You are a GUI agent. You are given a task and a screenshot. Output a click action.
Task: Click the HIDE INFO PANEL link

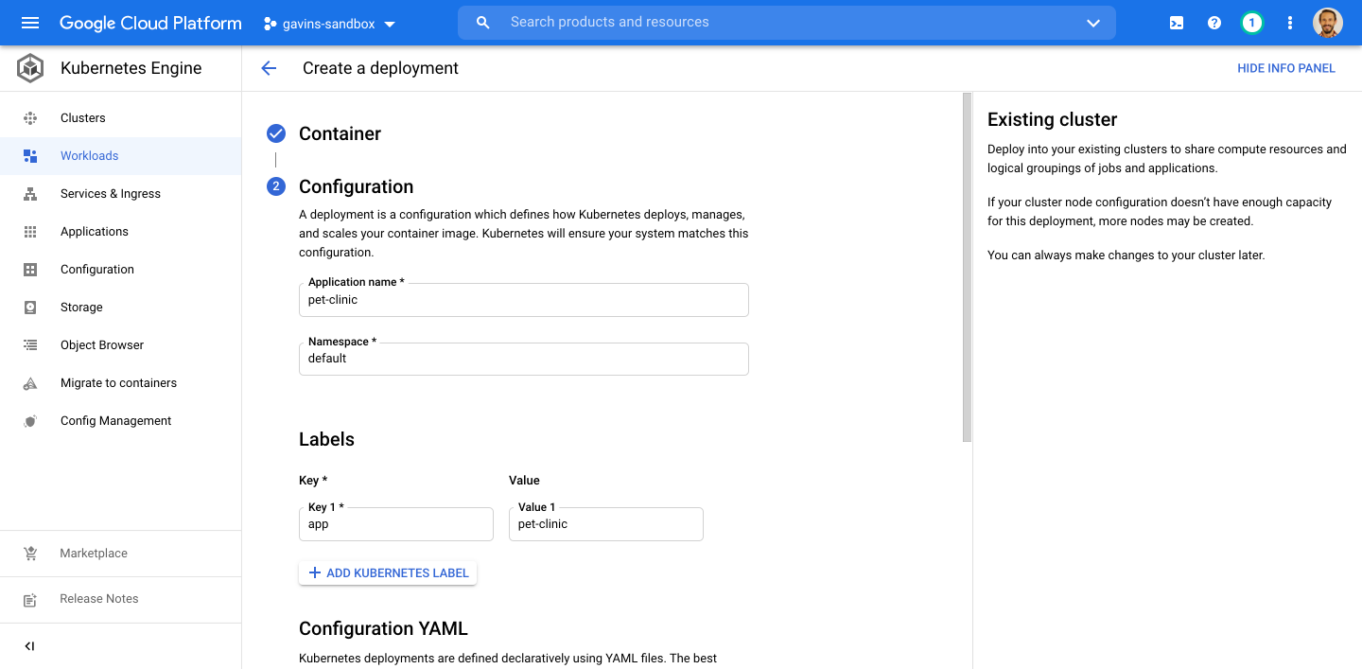click(x=1286, y=67)
